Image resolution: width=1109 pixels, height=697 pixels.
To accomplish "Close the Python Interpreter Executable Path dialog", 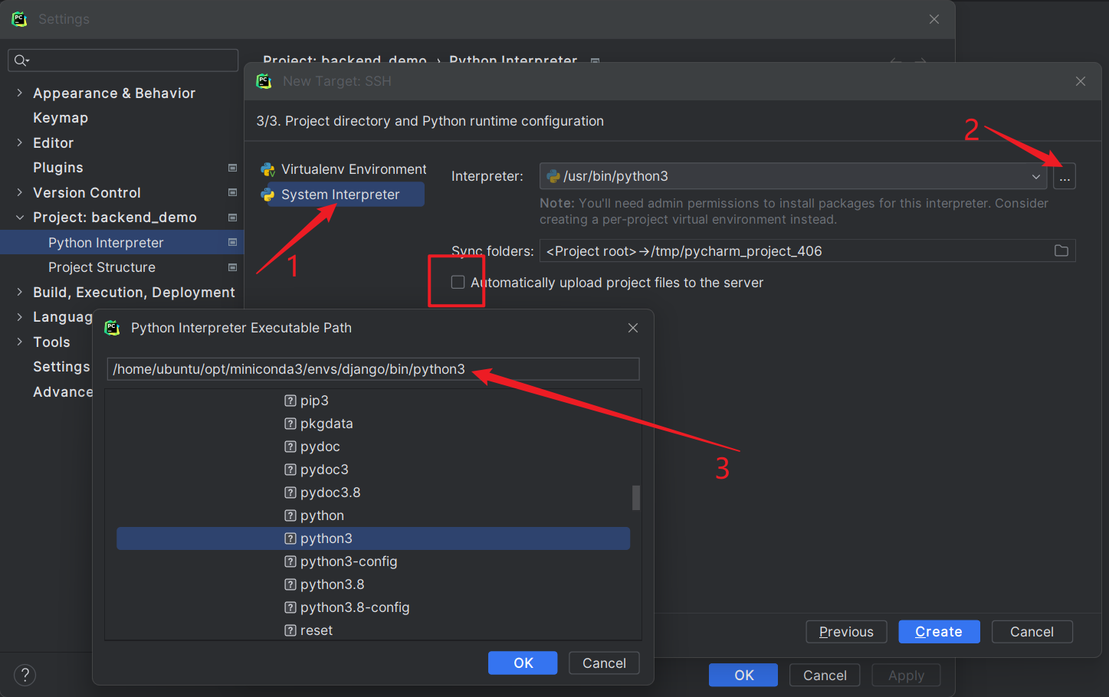I will click(x=632, y=328).
